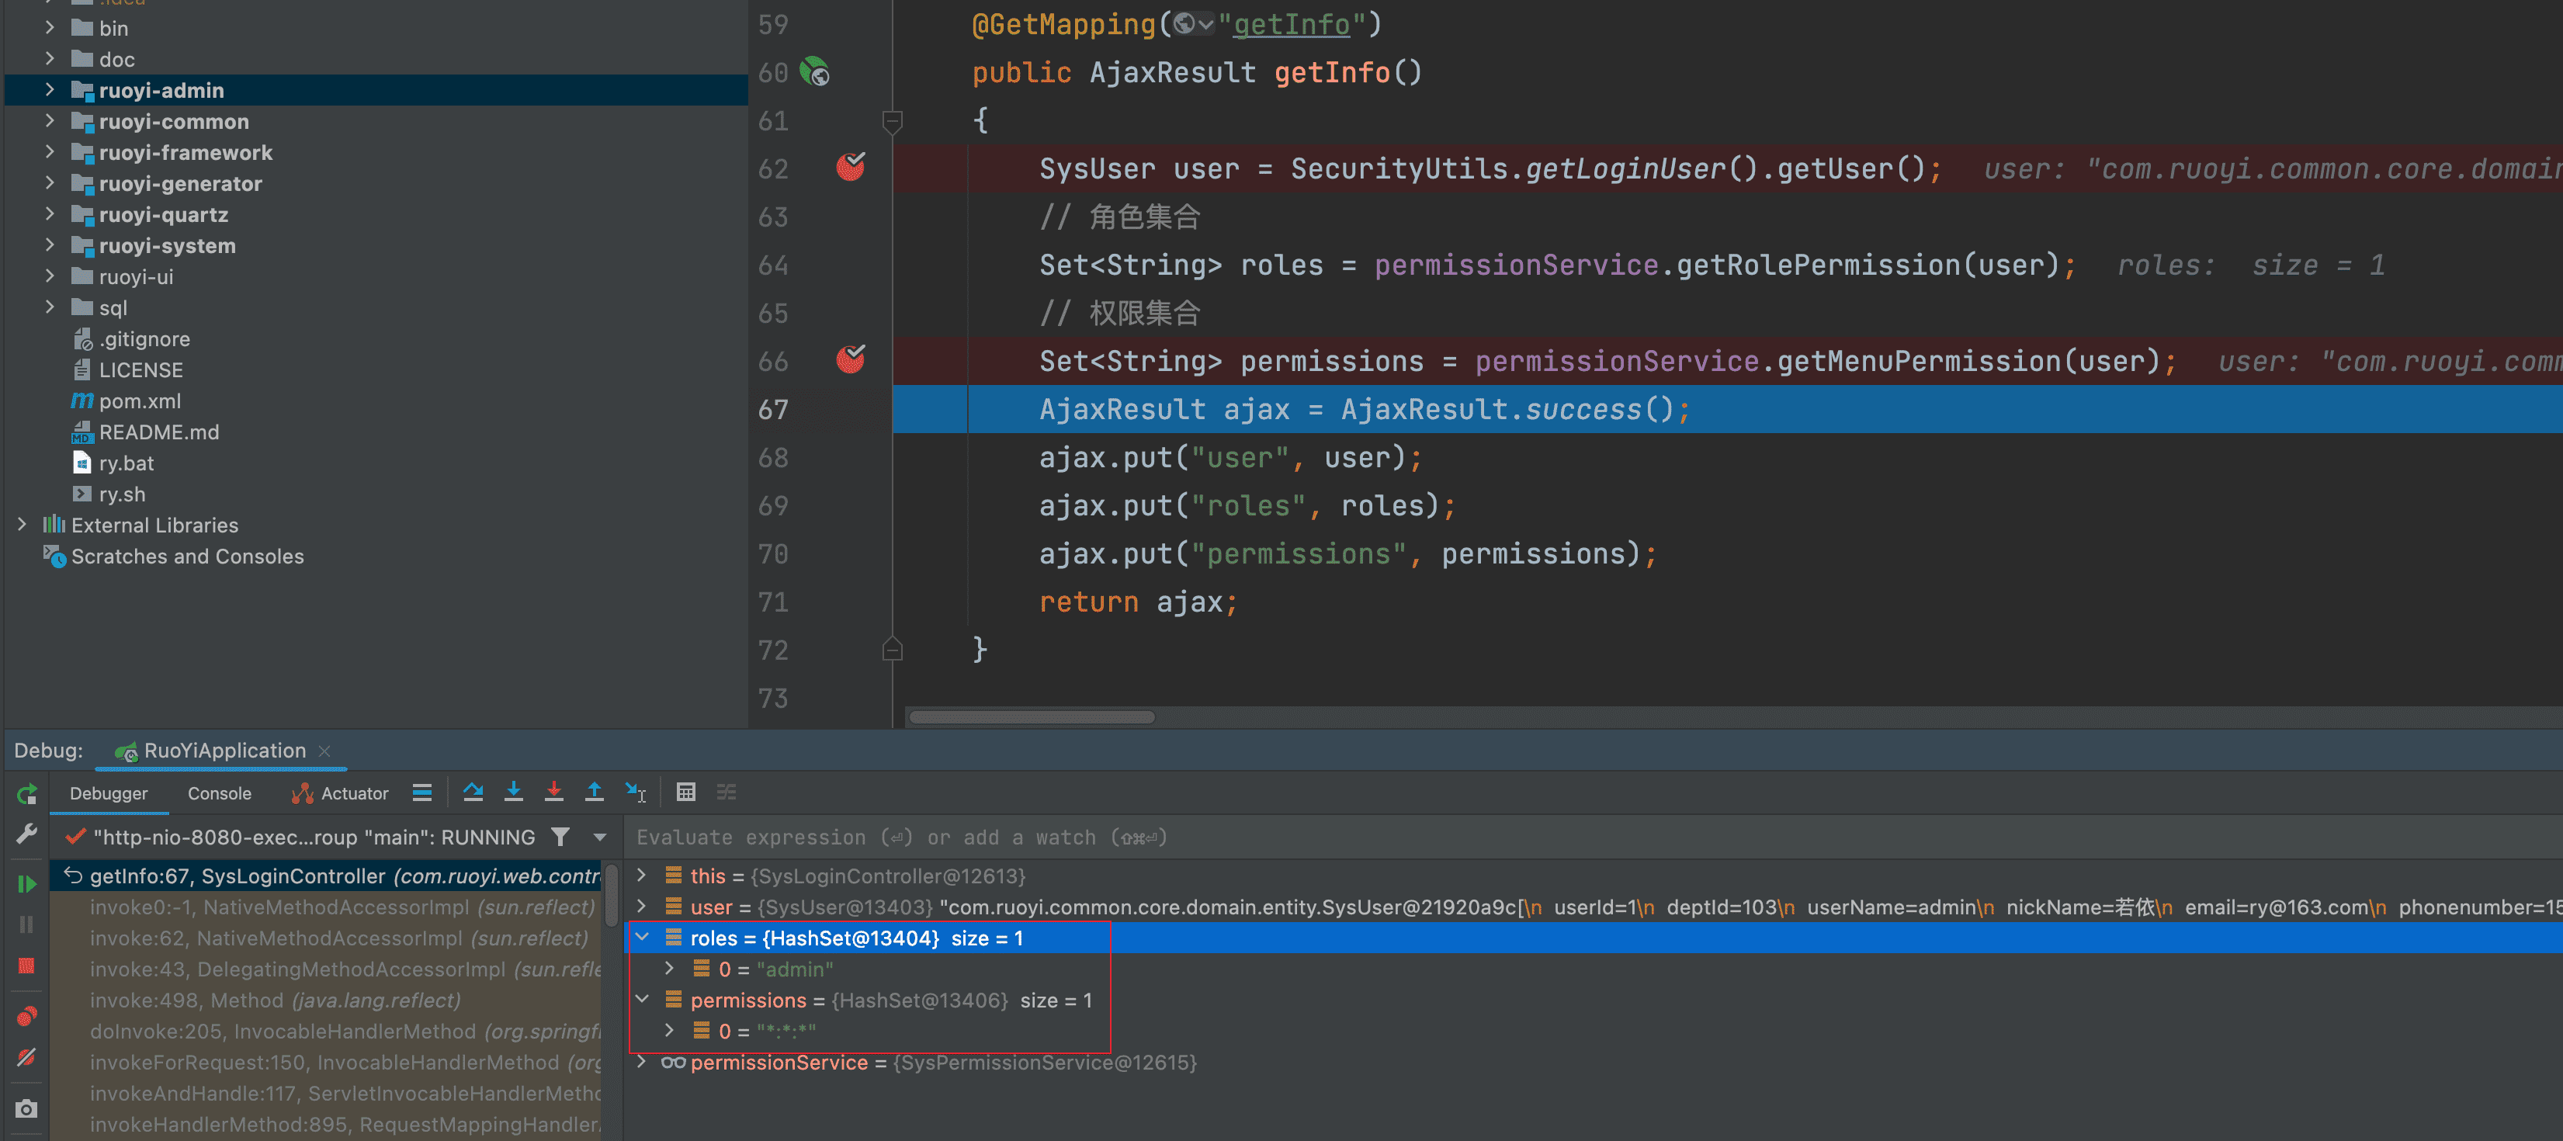2563x1141 pixels.
Task: Select the .gitignore file
Action: click(144, 338)
